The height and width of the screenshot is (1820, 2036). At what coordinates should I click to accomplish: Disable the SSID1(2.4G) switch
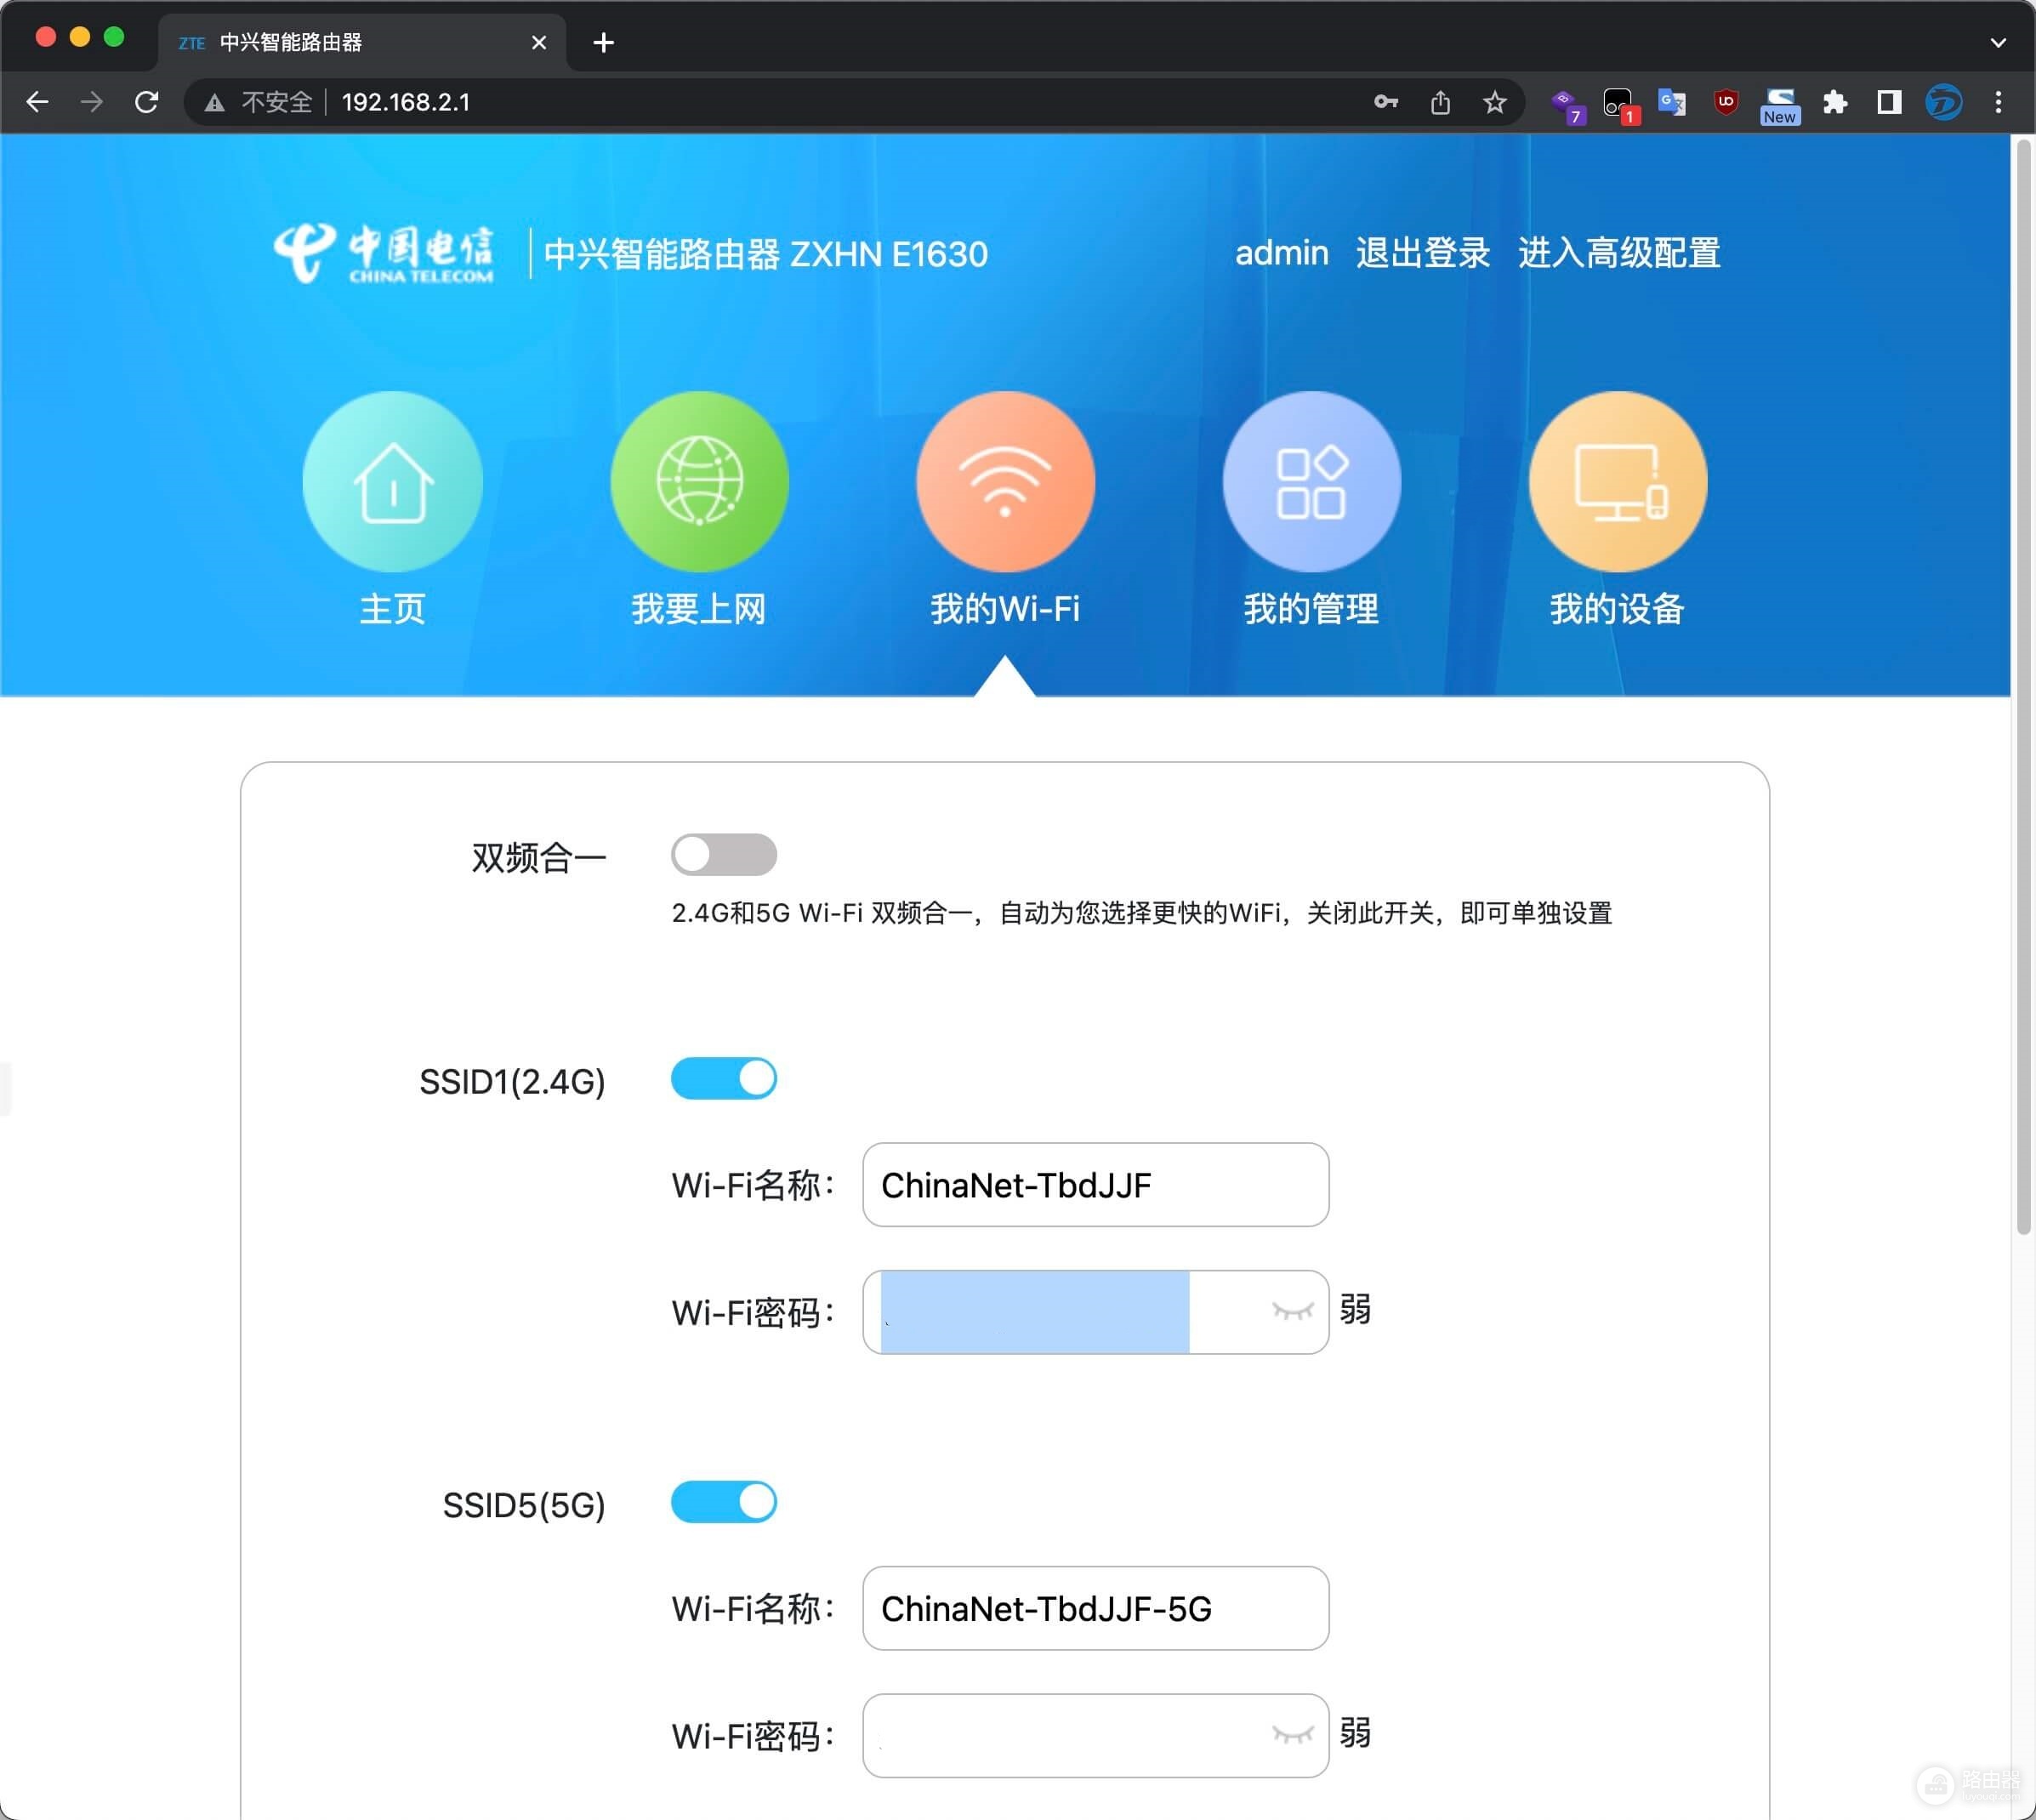(724, 1078)
